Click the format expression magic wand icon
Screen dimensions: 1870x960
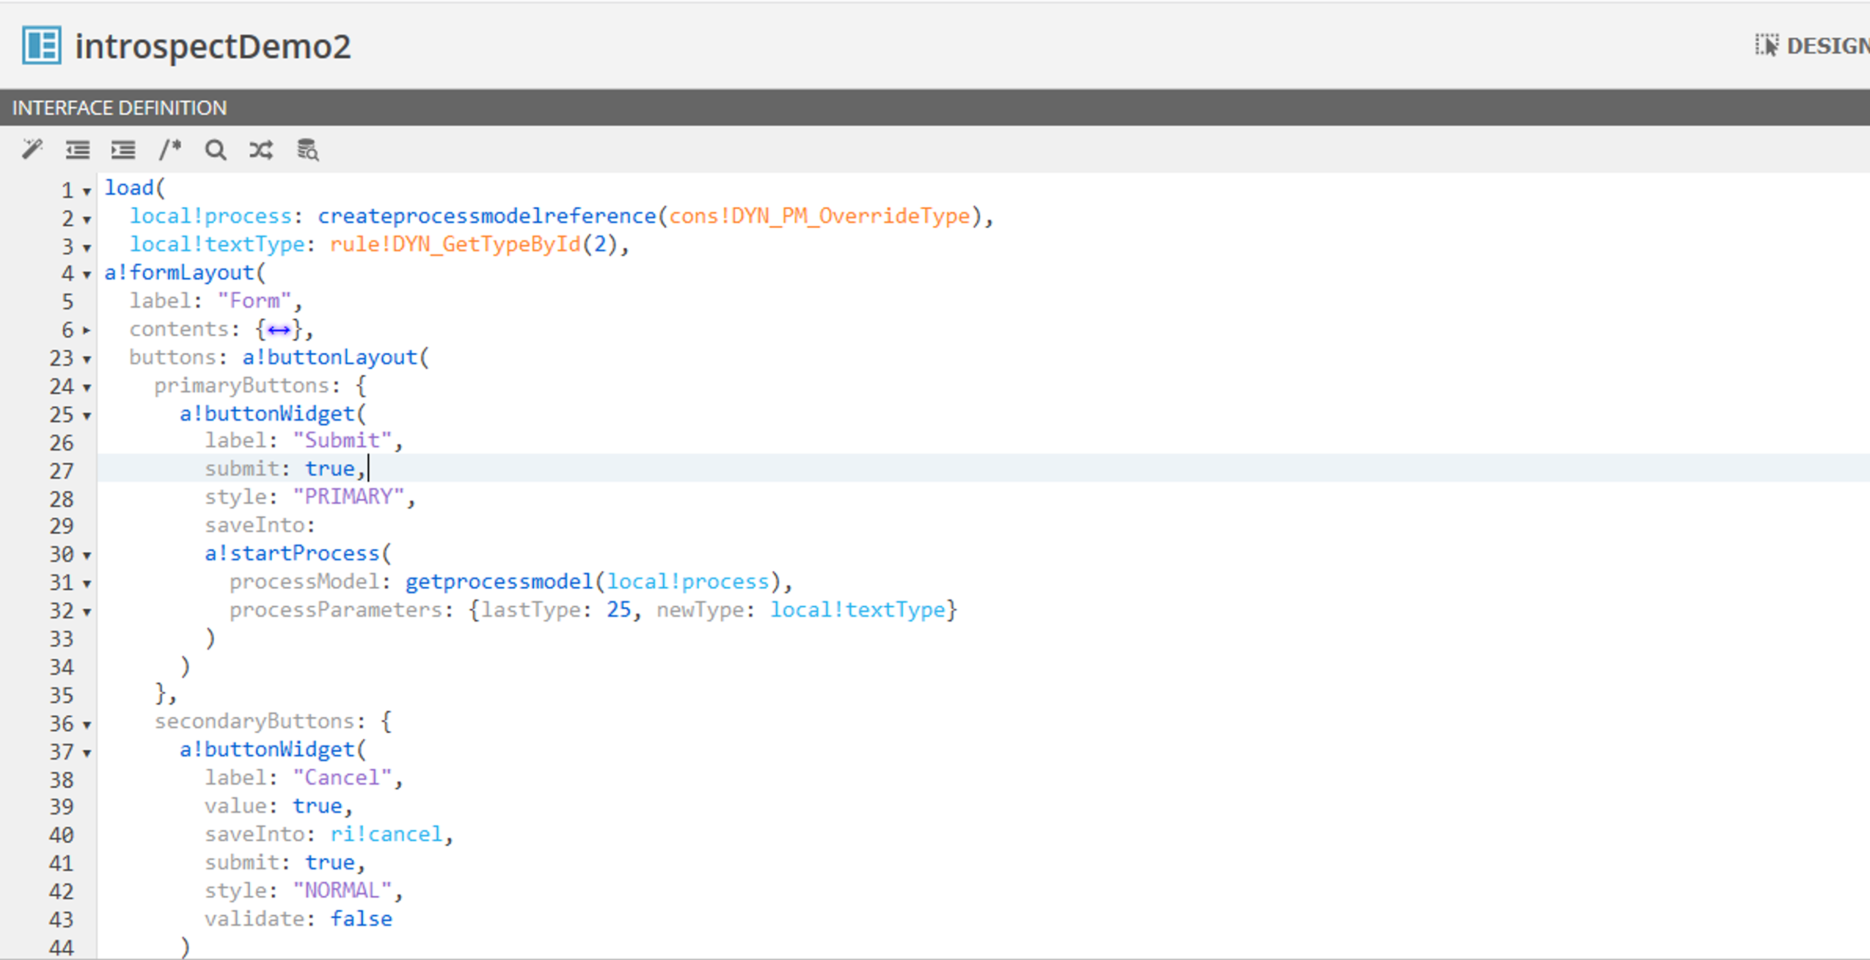(32, 149)
